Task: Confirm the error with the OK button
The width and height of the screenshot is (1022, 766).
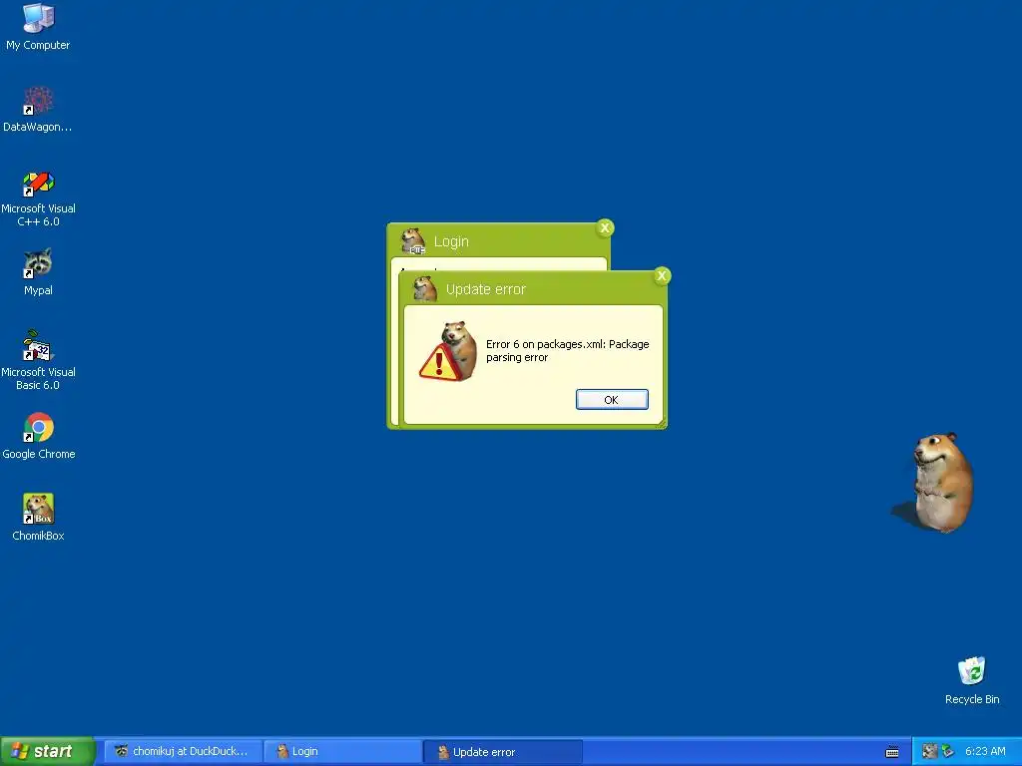Action: 612,399
